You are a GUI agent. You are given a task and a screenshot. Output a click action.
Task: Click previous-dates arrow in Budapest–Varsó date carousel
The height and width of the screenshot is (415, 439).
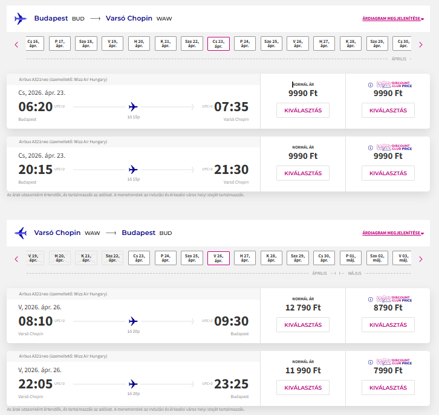16,44
